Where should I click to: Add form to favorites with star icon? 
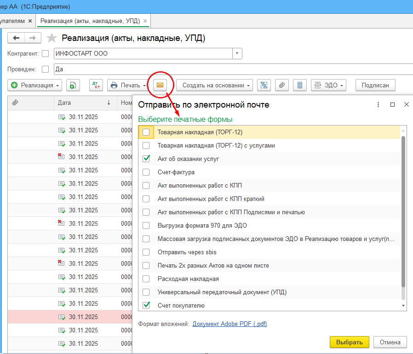pos(52,38)
